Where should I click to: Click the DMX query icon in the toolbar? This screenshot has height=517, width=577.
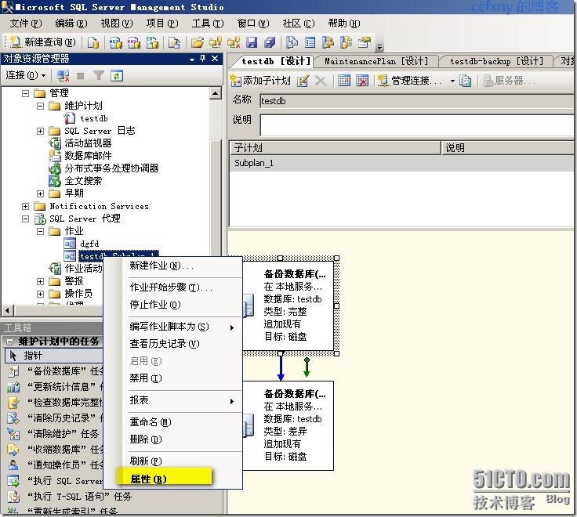point(134,42)
